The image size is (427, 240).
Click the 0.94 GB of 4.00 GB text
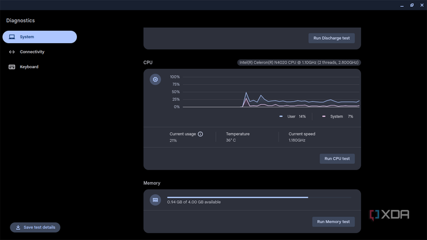194,202
